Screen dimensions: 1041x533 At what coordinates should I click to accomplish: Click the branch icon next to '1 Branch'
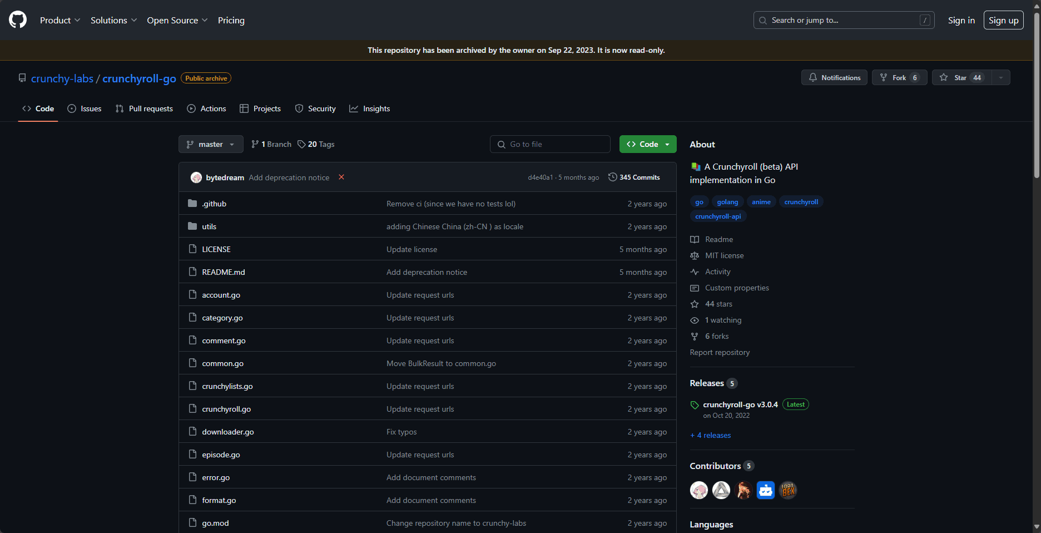[x=255, y=144]
